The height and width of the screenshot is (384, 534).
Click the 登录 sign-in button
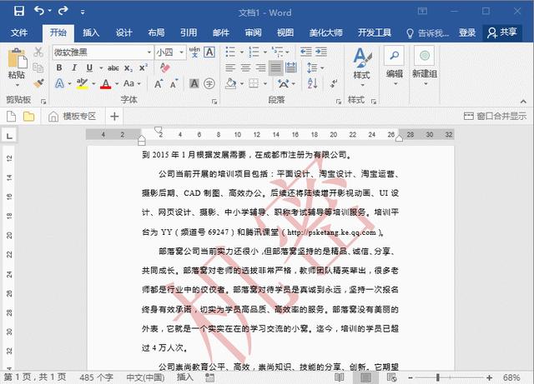click(467, 32)
